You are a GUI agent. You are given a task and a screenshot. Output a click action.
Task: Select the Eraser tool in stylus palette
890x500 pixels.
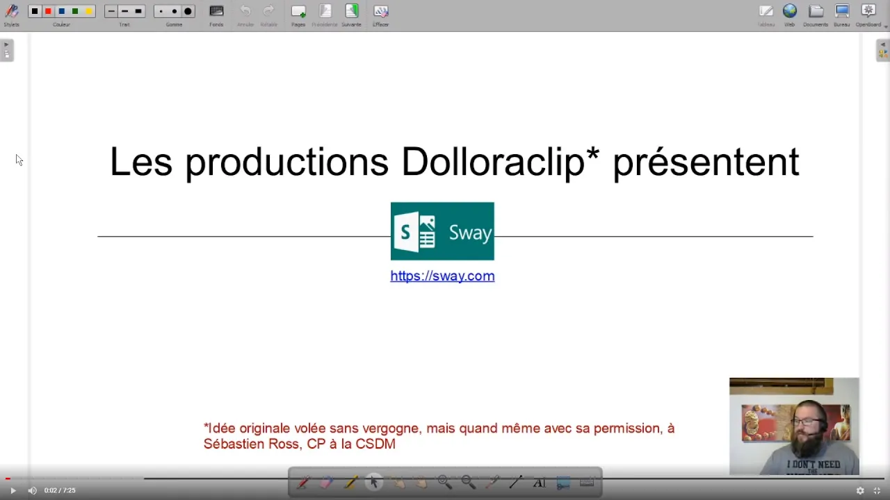(327, 482)
